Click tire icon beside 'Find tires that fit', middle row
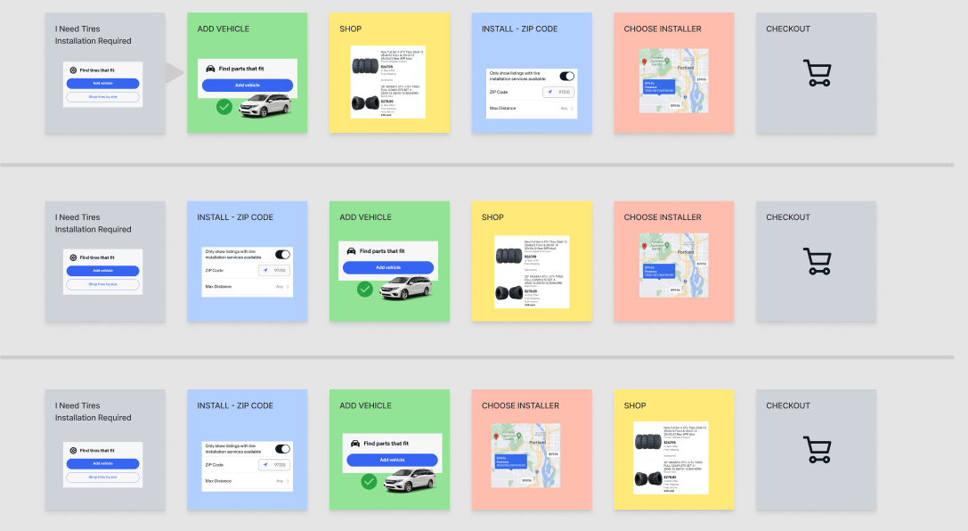968x531 pixels. tap(73, 257)
